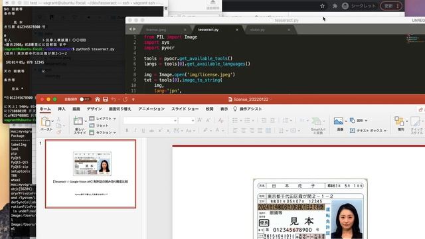Expand the Paste options arrow
This screenshot has width=425, height=239.
[52, 121]
